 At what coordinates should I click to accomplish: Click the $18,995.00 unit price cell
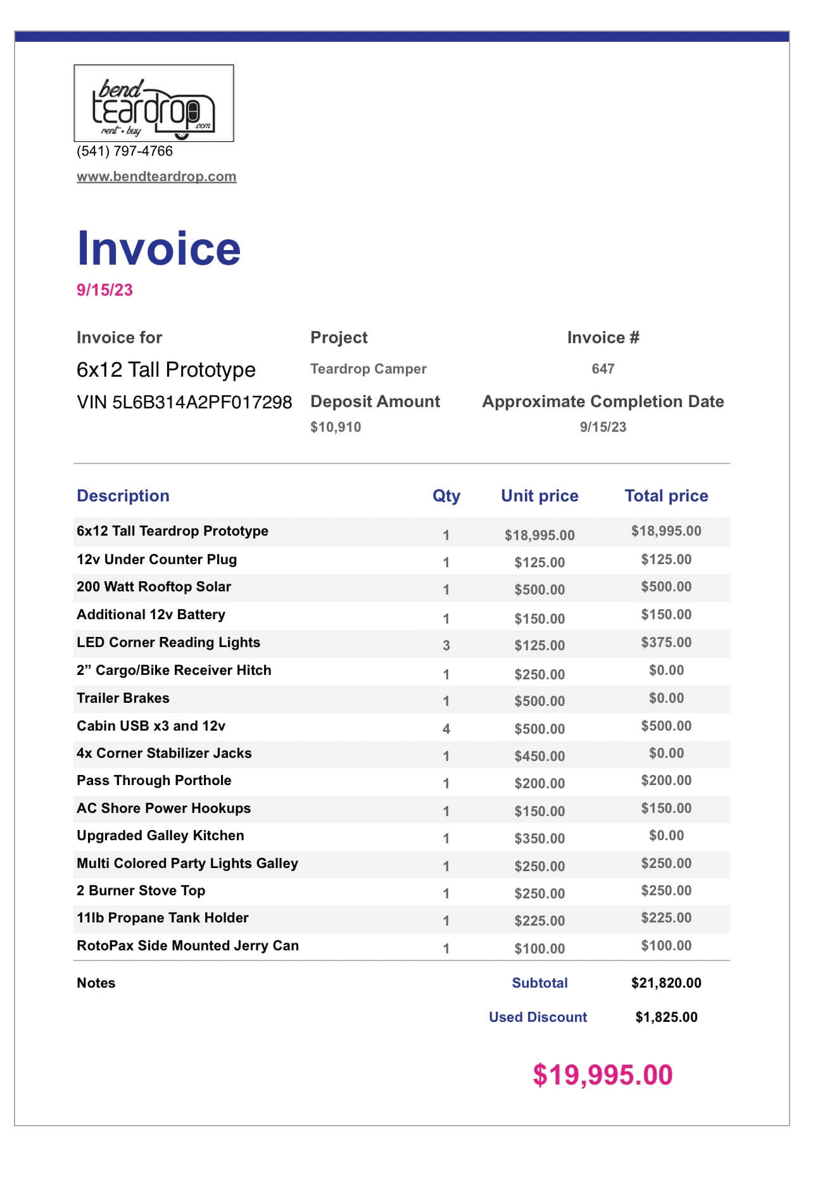539,536
